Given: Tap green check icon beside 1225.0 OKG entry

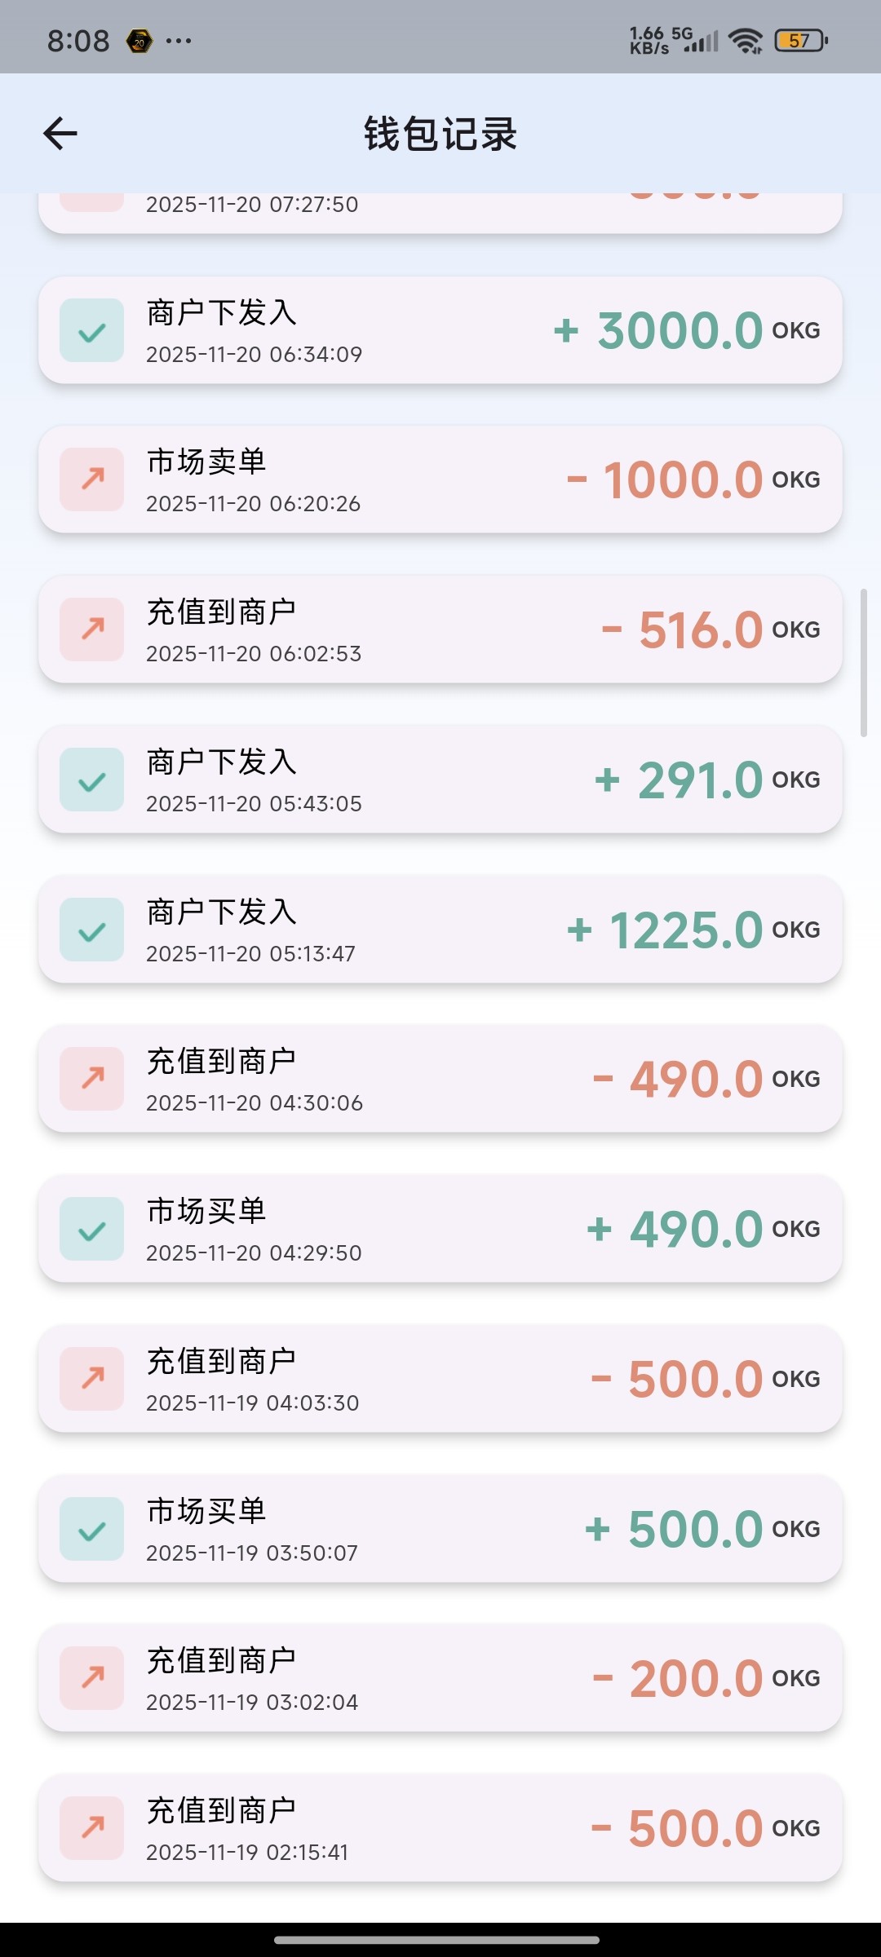Looking at the screenshot, I should click(92, 930).
